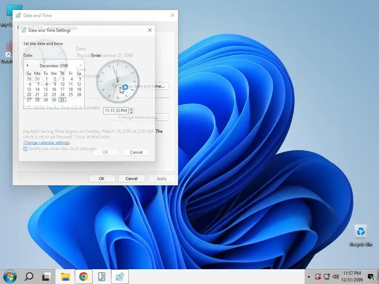Select December 11 in the calendar

tap(71, 84)
